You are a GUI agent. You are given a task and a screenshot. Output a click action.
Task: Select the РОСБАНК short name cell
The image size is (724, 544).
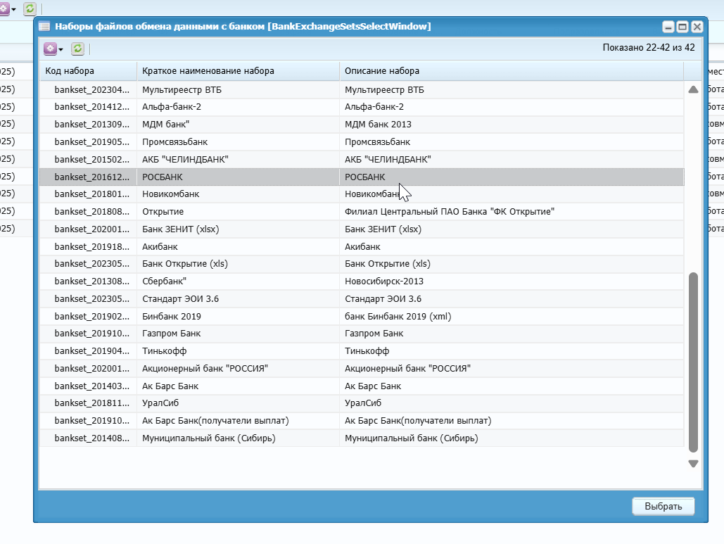pyautogui.click(x=238, y=177)
